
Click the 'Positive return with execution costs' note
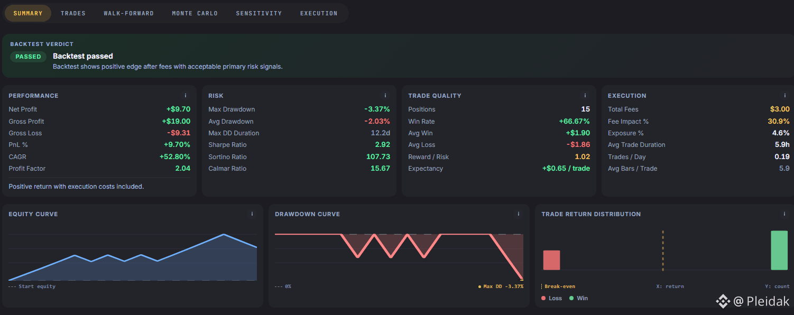coord(77,187)
